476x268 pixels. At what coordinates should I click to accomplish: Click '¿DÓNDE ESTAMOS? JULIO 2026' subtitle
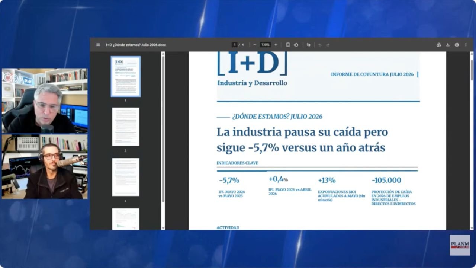tap(277, 117)
